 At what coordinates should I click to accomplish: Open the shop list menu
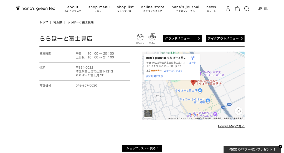tap(125, 9)
